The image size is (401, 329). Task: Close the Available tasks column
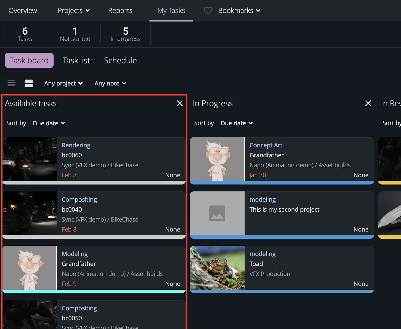[x=180, y=103]
